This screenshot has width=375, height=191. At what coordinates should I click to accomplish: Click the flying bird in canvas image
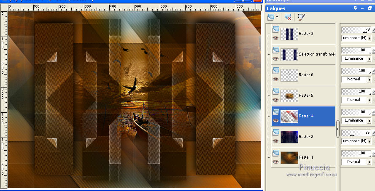click(x=130, y=86)
